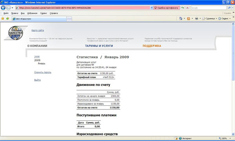235x141 pixels.
Task: Click the page scrollbar up arrow
Action: [x=233, y=24]
